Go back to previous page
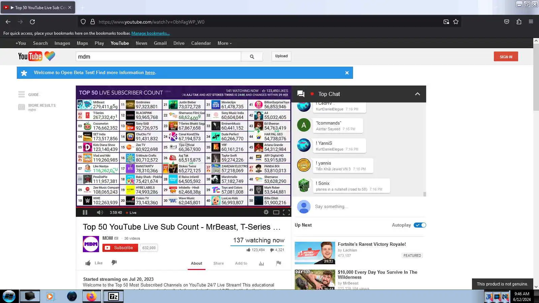539x303 pixels. pyautogui.click(x=8, y=22)
